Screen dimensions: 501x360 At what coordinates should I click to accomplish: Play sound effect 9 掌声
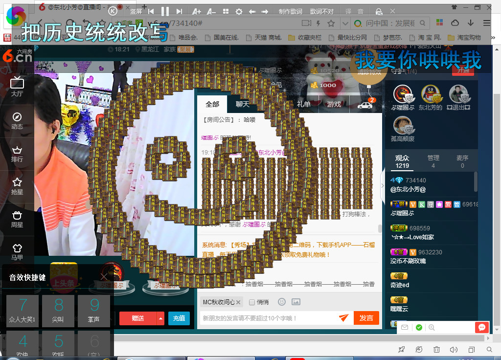click(94, 311)
